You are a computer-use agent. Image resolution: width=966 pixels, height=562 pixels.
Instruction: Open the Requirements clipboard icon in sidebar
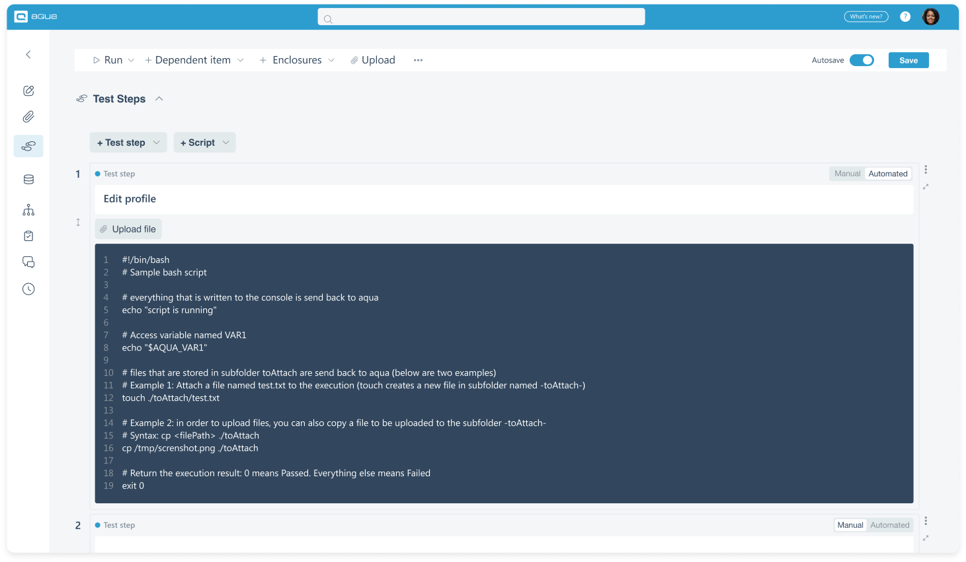(x=28, y=236)
